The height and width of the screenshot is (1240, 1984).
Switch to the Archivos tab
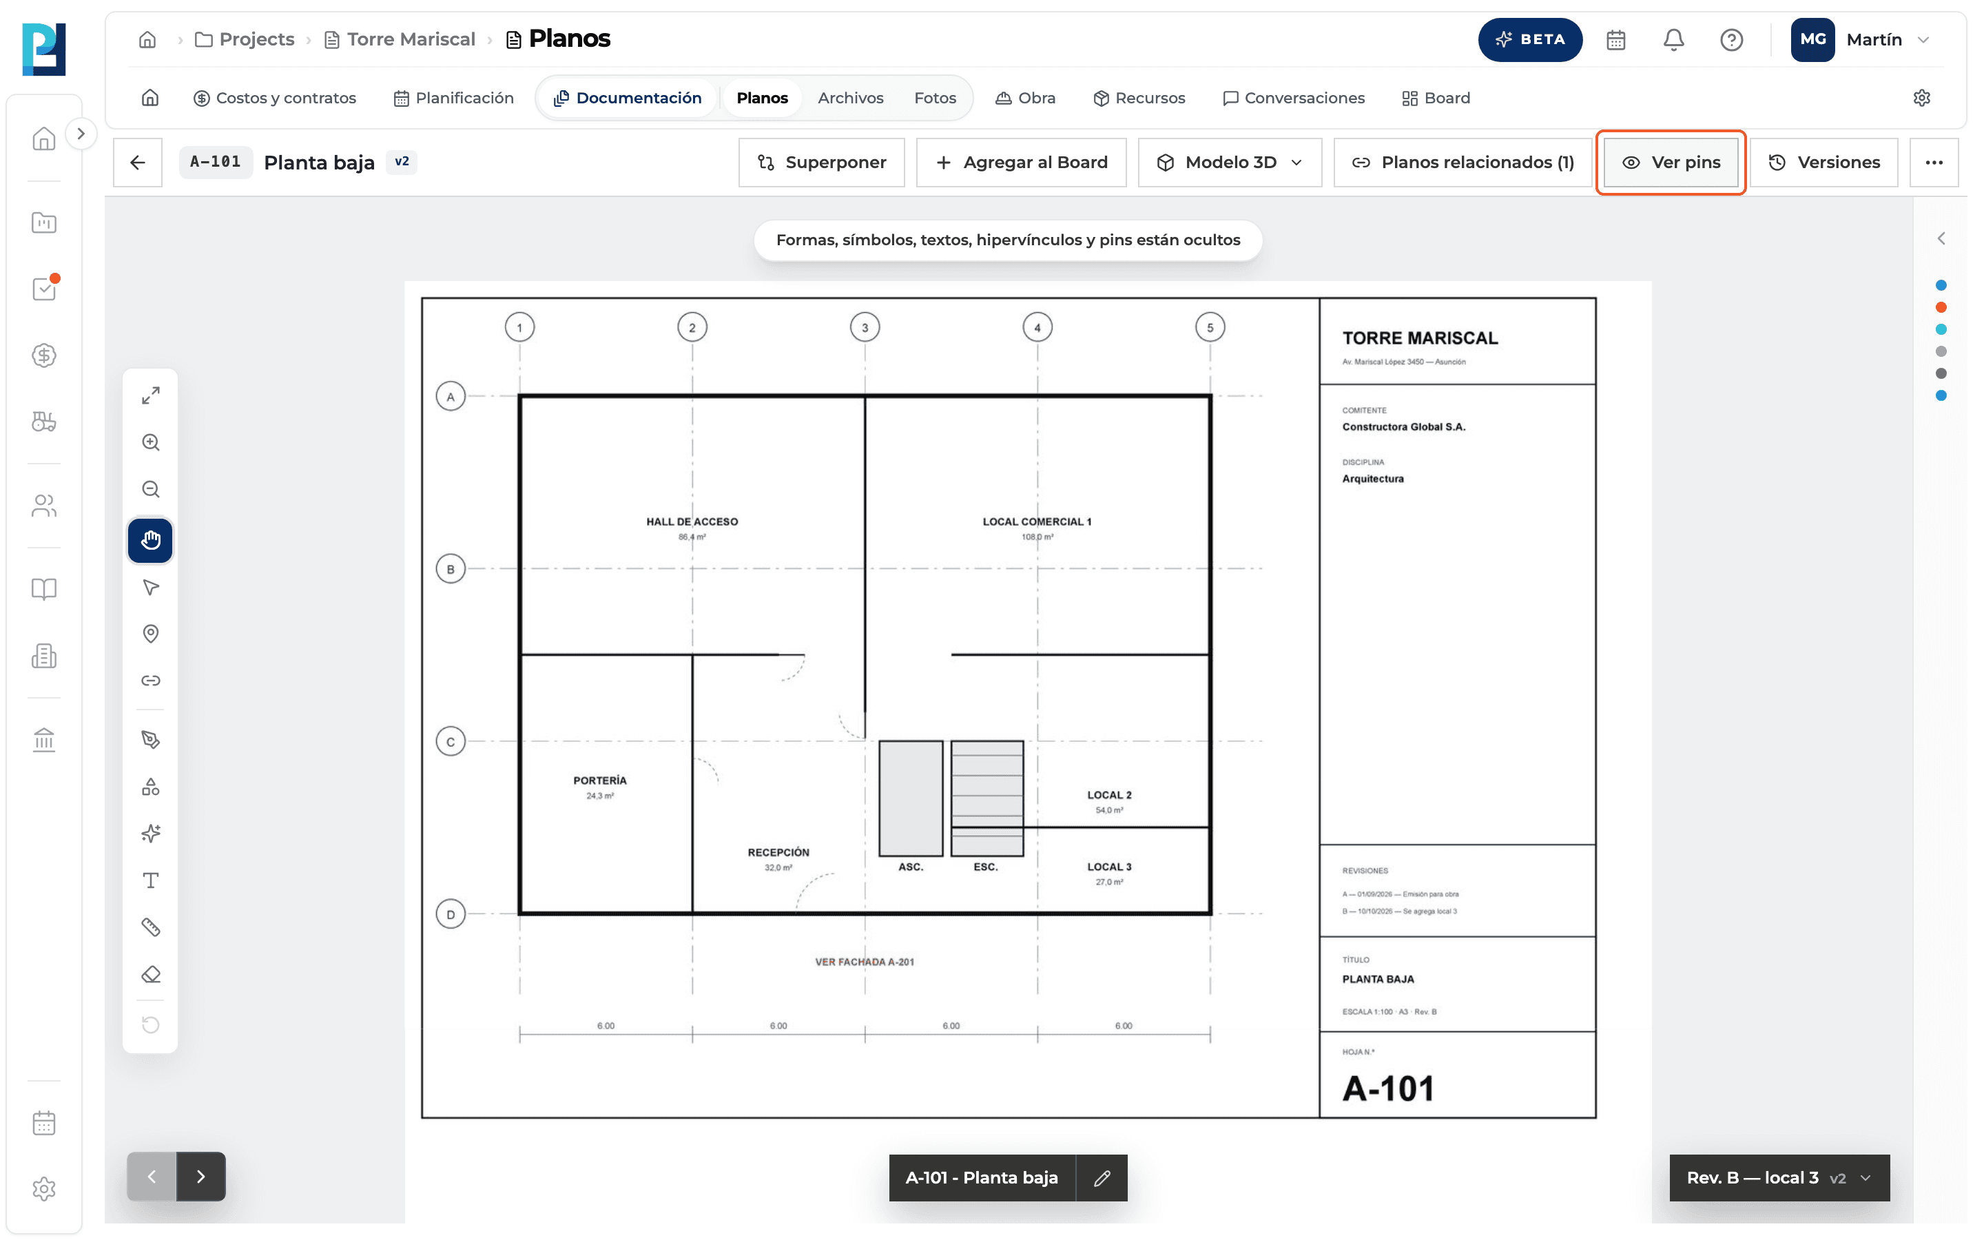point(850,98)
